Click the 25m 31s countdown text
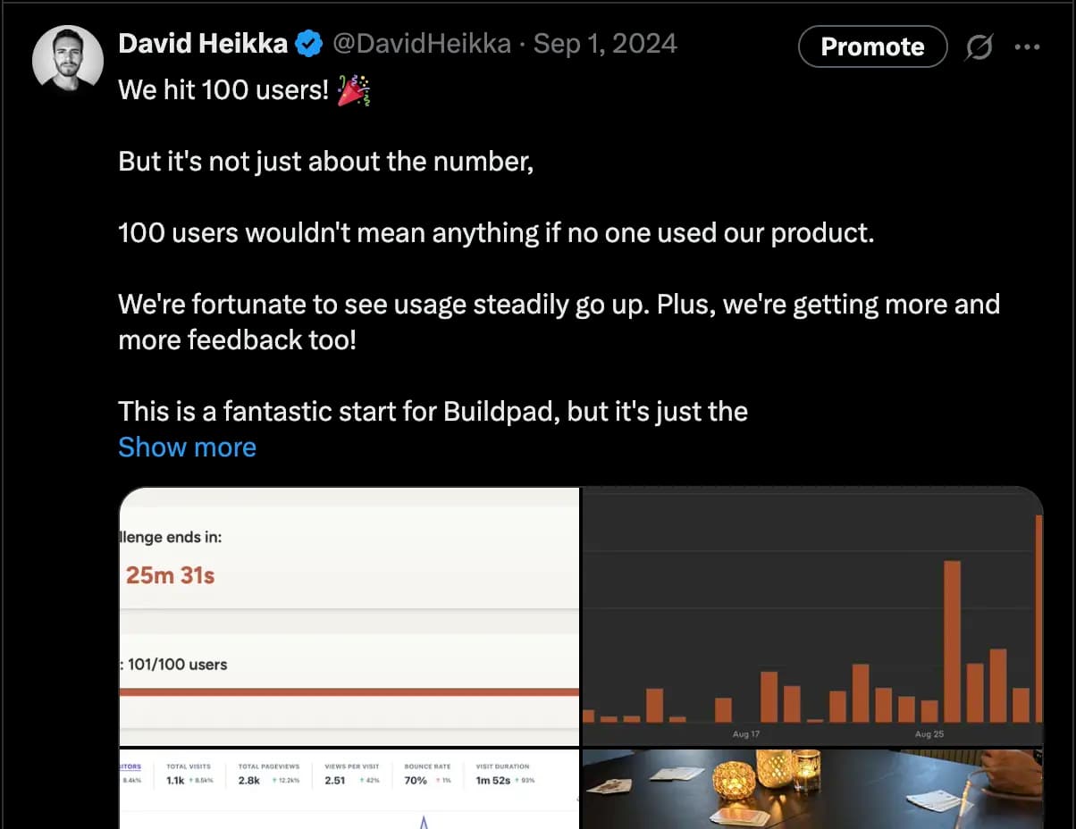Image resolution: width=1076 pixels, height=829 pixels. pos(170,575)
